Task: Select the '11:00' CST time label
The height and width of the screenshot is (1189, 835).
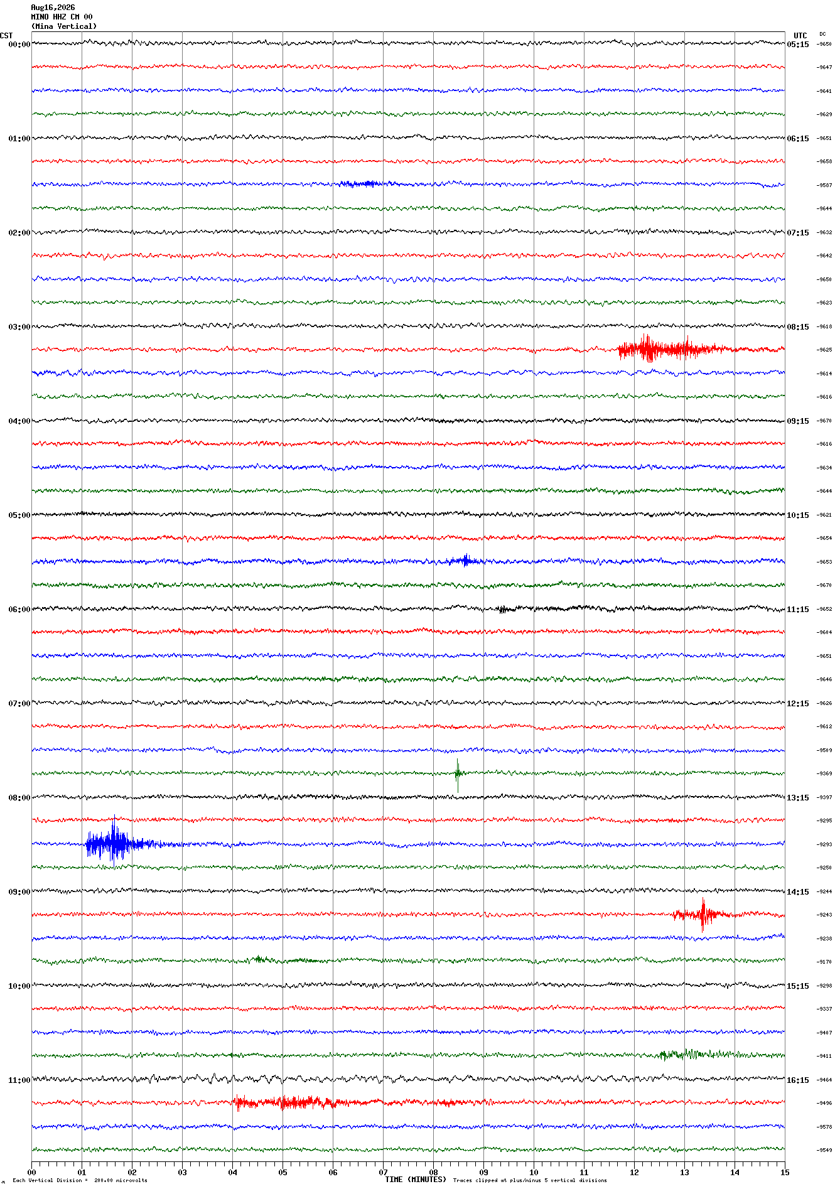Action: [19, 1080]
